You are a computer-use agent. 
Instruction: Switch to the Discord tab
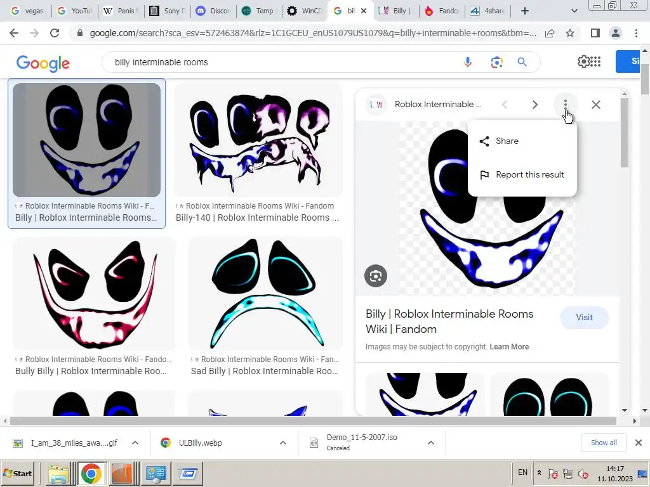pos(213,11)
